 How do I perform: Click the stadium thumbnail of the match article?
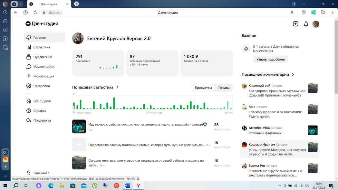point(79,163)
